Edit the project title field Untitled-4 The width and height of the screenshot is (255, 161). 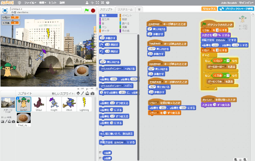(x=46, y=9)
